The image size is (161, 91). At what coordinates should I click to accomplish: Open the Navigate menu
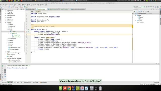pyautogui.click(x=11, y=5)
